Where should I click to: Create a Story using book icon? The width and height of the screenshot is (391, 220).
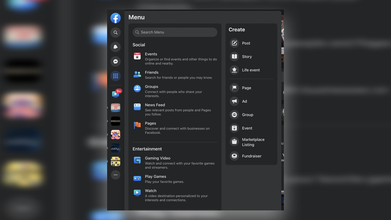click(234, 56)
